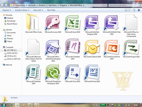Go to Windows in the breadcrumb path
Viewport: 142px width, 107px height.
click(x=42, y=5)
